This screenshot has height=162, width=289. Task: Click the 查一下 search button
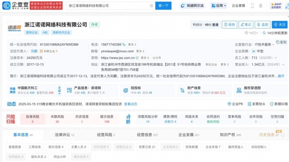click(x=163, y=6)
